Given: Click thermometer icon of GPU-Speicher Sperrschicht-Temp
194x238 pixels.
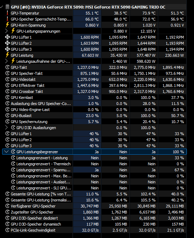Looking at the screenshot, I should click(7, 19).
